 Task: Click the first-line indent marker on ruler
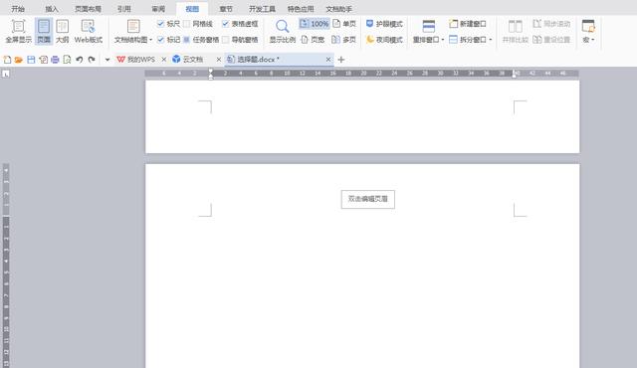click(210, 71)
